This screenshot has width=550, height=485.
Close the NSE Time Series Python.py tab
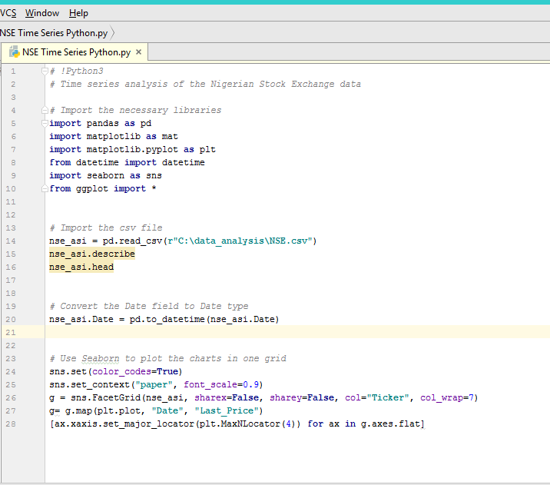138,52
